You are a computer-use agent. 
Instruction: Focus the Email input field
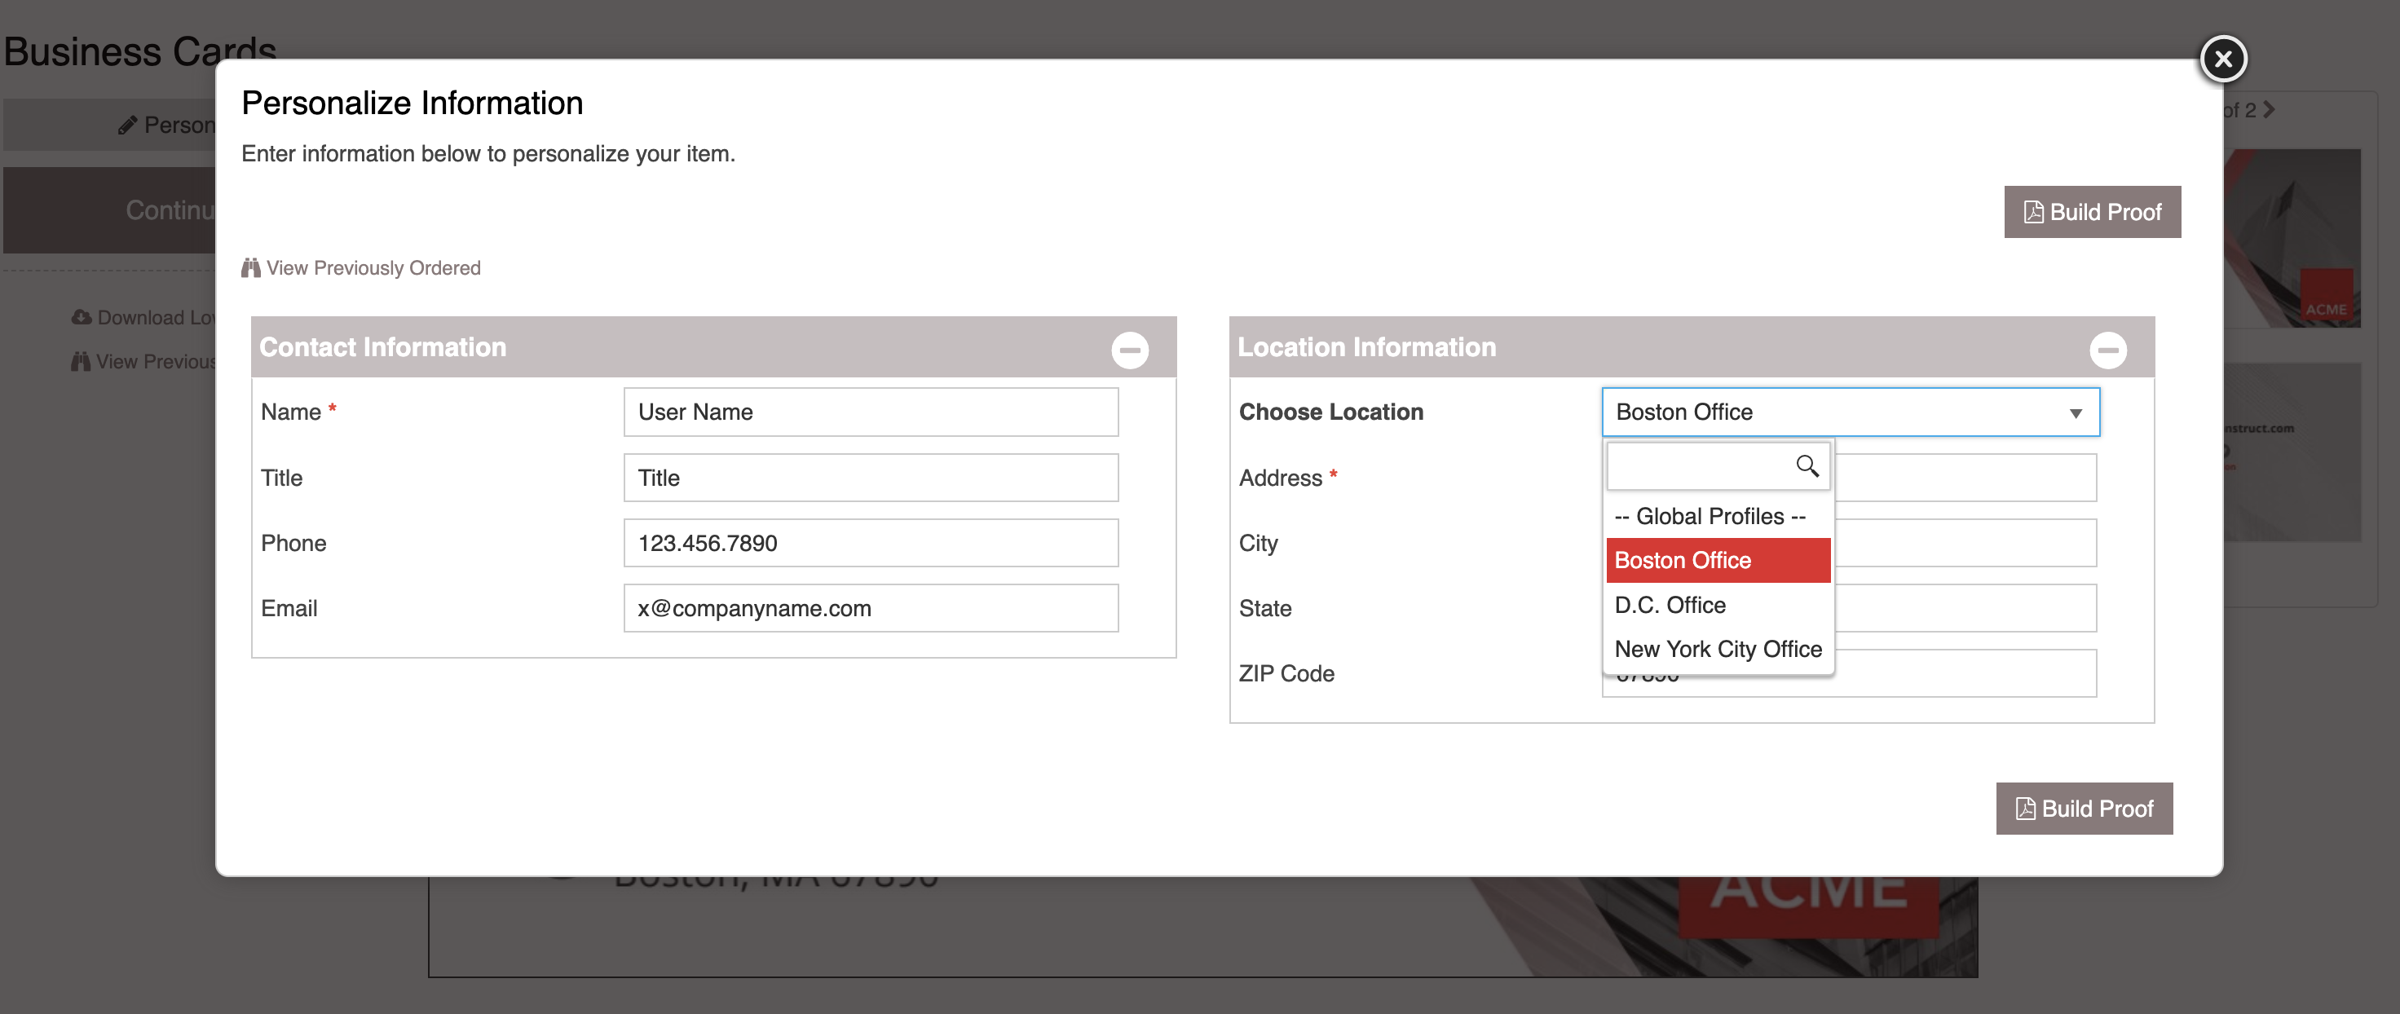[870, 609]
